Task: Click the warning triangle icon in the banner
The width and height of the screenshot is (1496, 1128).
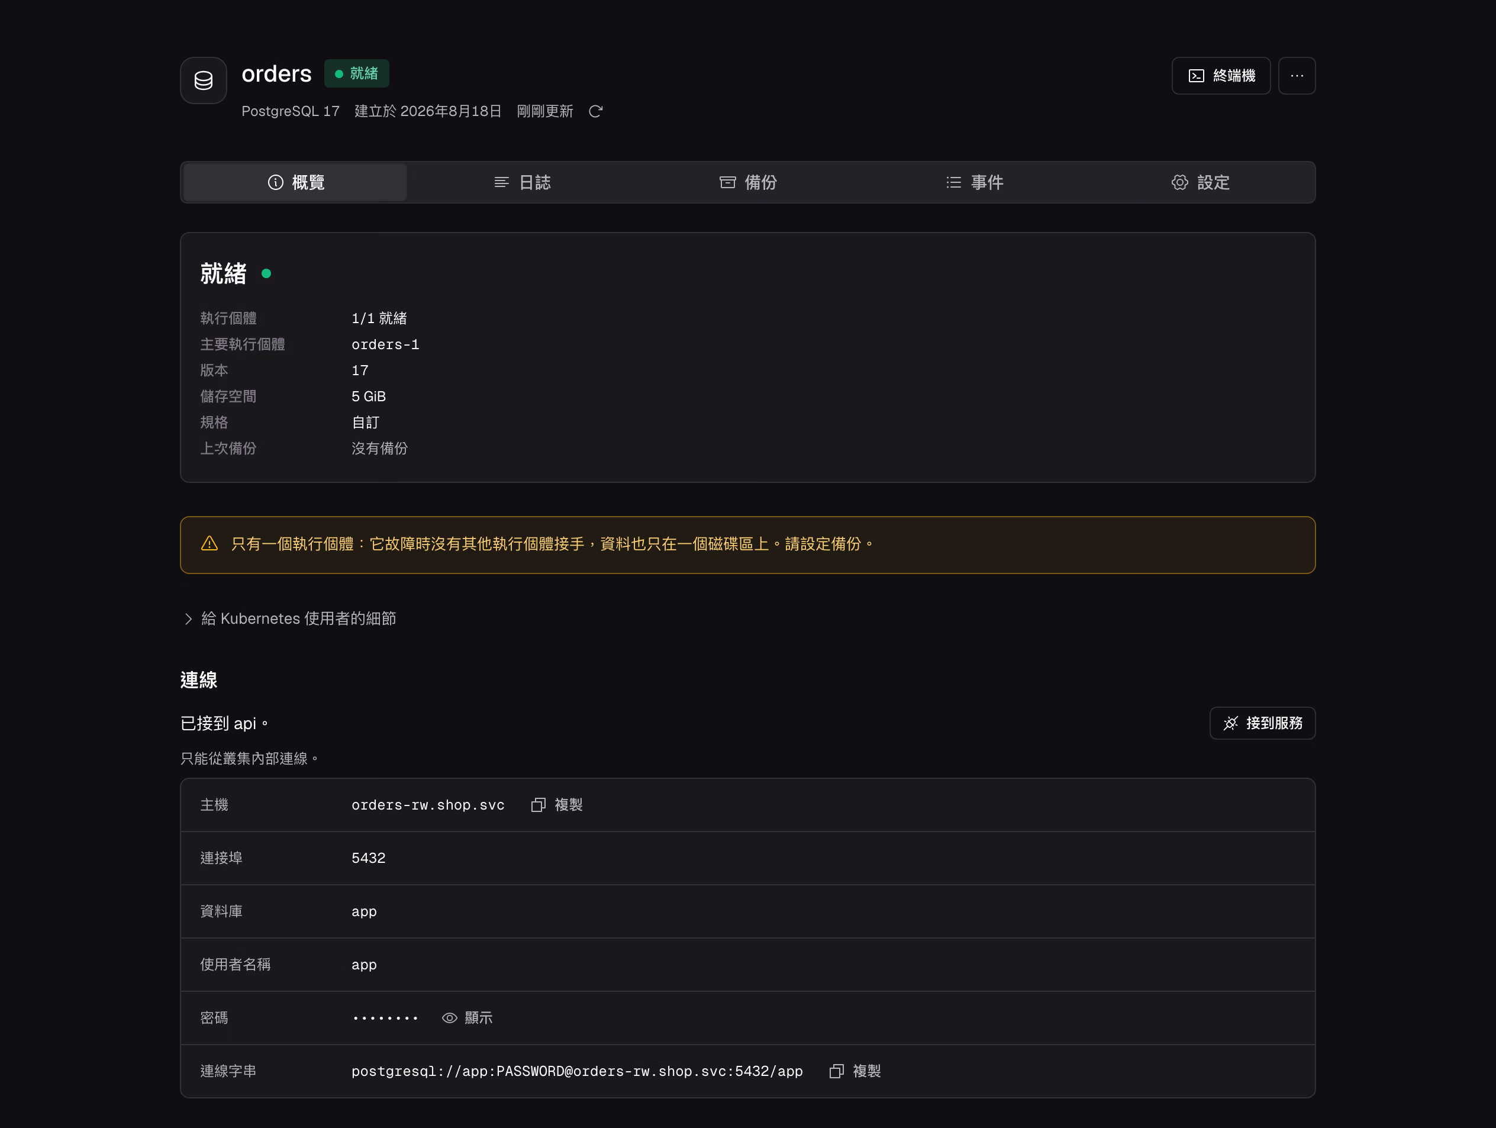Action: point(209,544)
